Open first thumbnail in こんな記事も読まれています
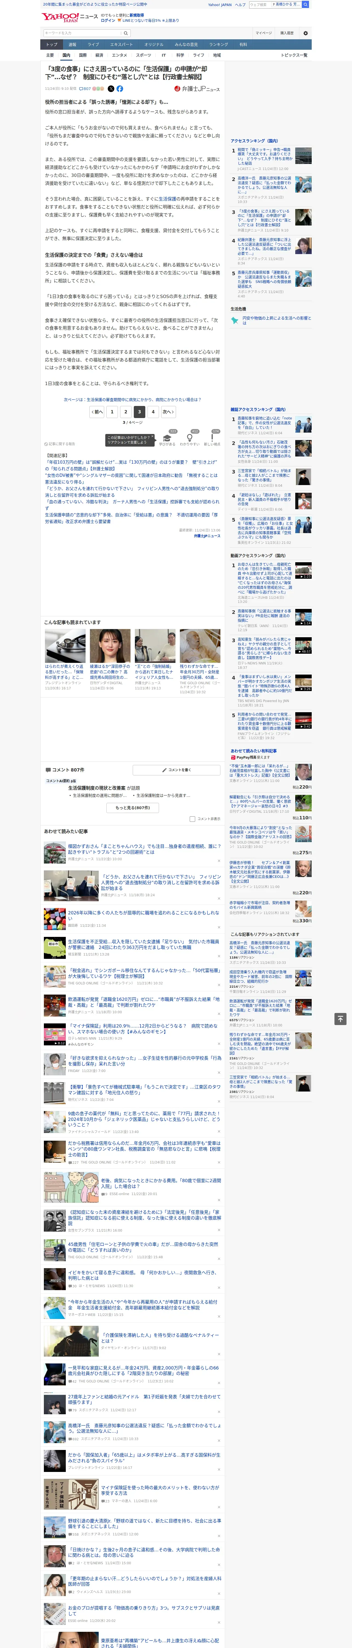The image size is (352, 1648). (65, 645)
